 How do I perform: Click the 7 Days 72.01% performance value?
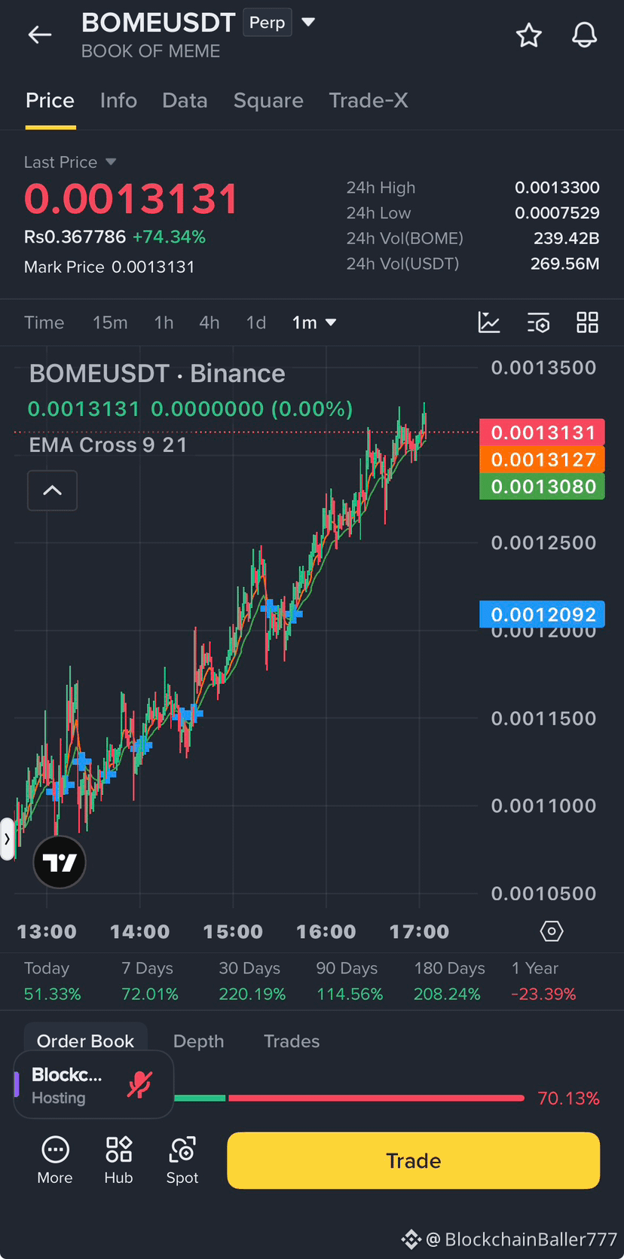tap(150, 994)
